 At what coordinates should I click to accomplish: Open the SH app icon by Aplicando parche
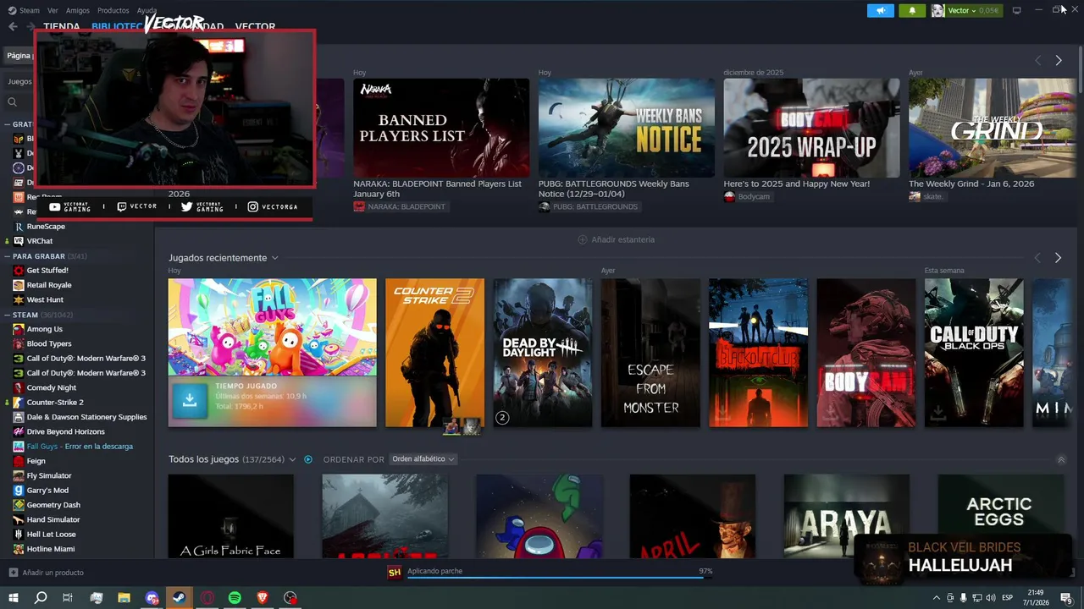click(395, 573)
